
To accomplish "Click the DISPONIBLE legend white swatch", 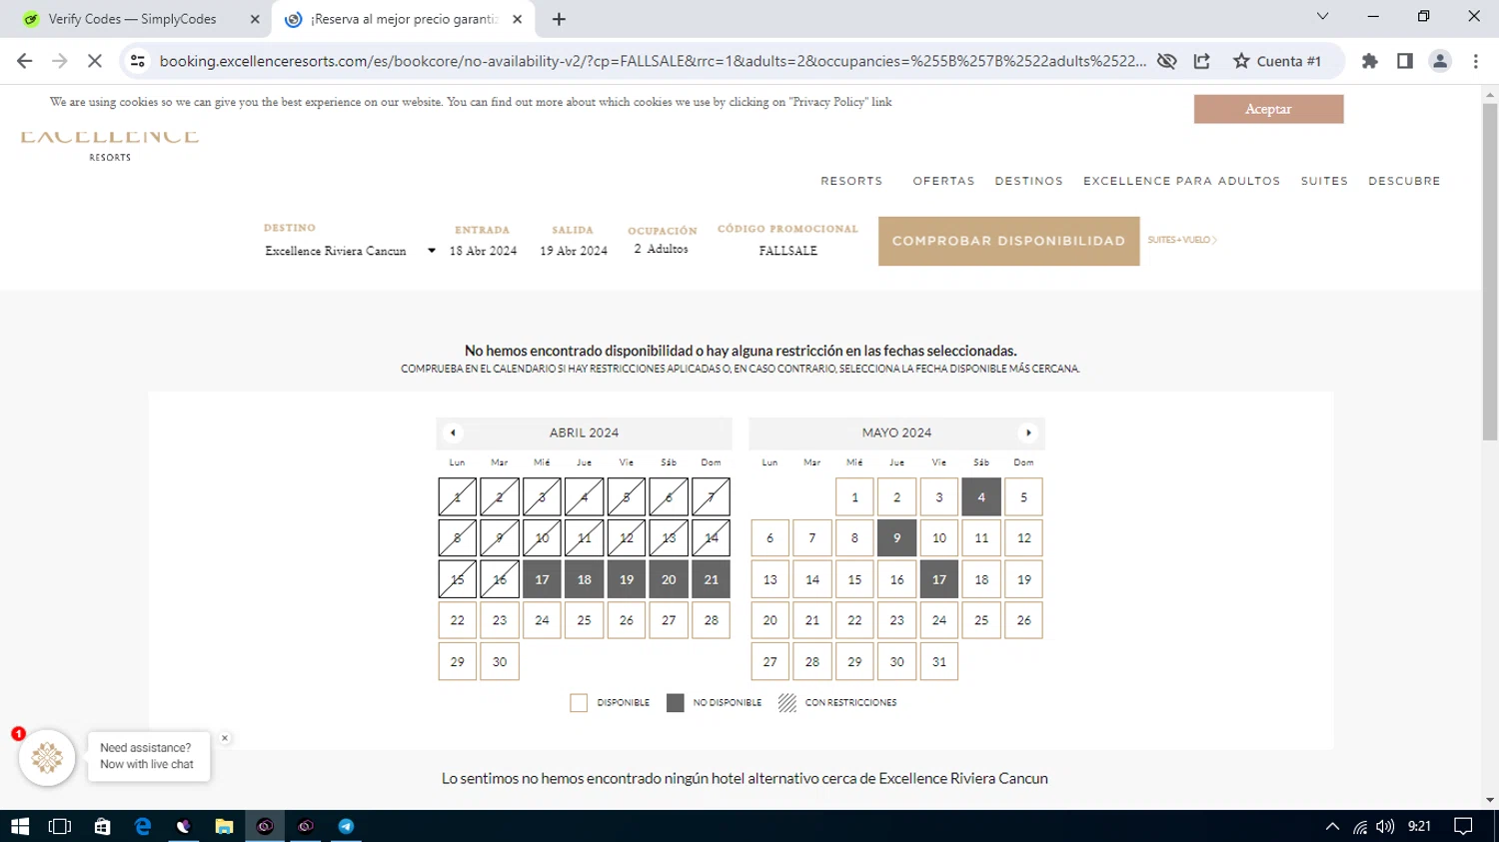I will coord(579,703).
